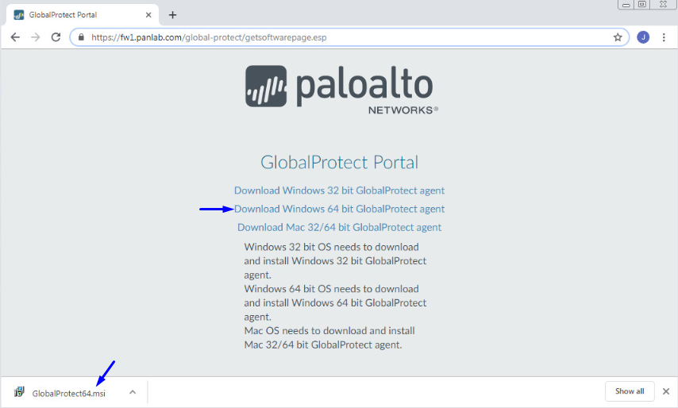Click the address bar URL field

point(349,37)
